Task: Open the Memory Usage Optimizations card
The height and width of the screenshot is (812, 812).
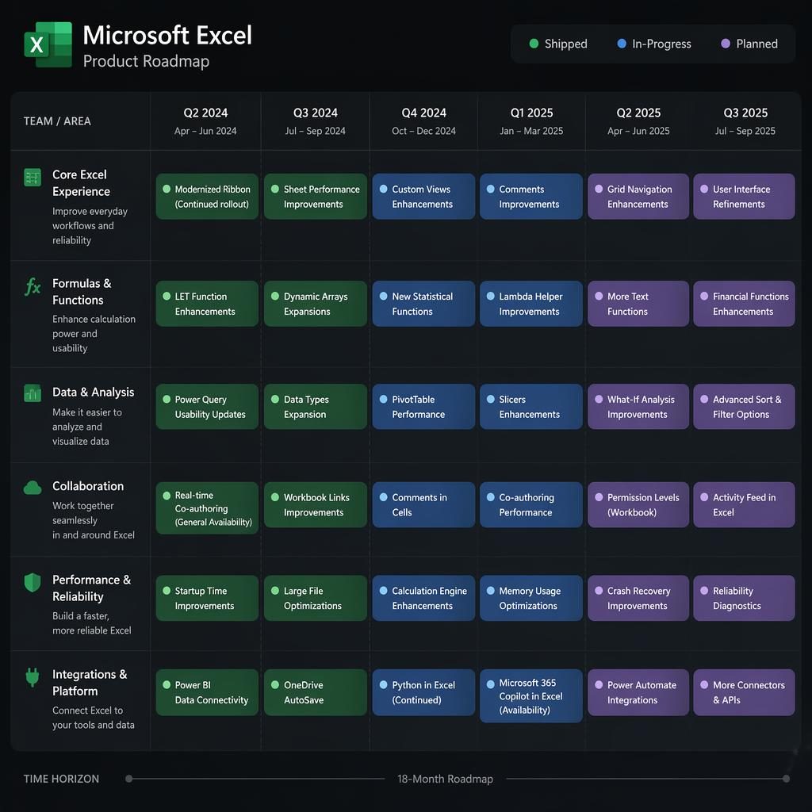Action: pos(531,598)
